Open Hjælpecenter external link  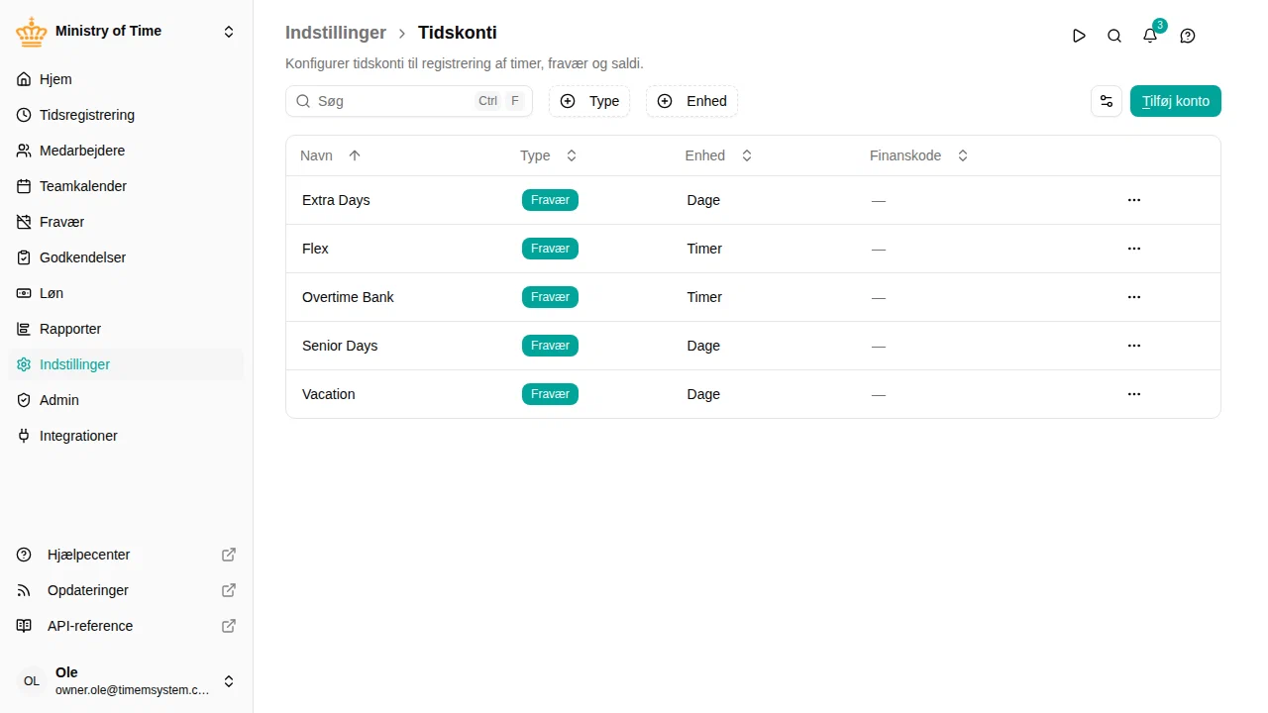[x=126, y=555]
